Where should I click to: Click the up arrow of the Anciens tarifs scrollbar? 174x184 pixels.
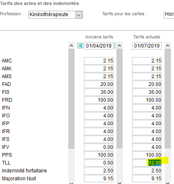pyautogui.click(x=120, y=45)
